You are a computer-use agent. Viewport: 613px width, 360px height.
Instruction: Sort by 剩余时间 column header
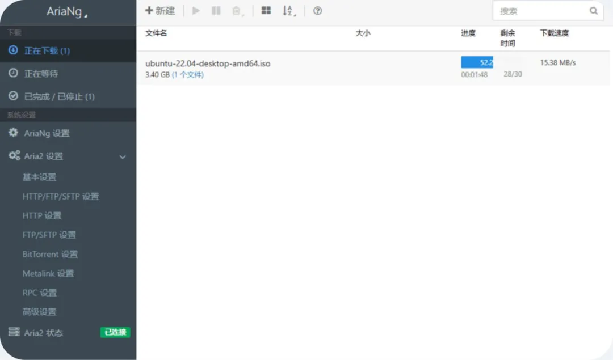coord(507,38)
